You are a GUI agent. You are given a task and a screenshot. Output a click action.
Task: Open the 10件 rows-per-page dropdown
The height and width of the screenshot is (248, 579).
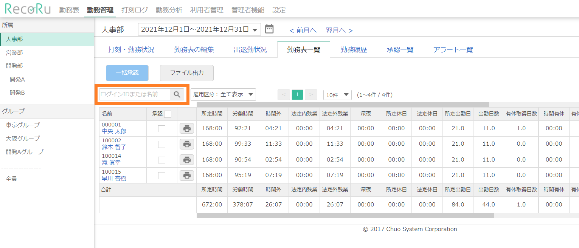click(337, 95)
